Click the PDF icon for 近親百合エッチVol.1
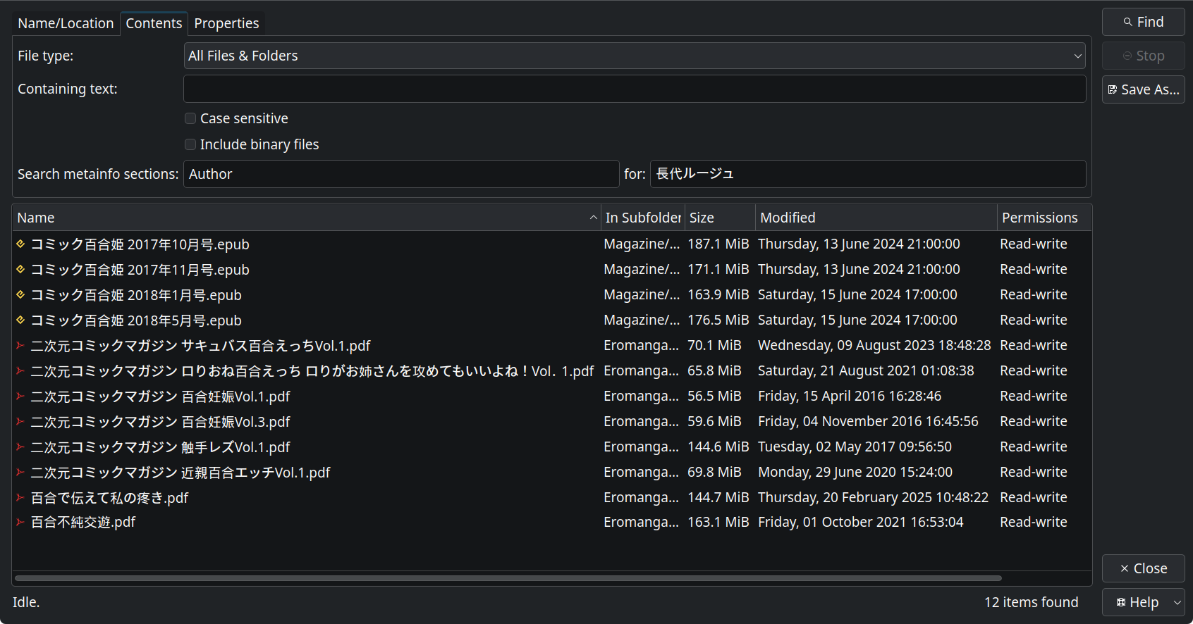The width and height of the screenshot is (1193, 624). (20, 472)
